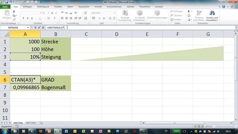
Task: Decrease font size with the small A icon
Action: click(56, 13)
